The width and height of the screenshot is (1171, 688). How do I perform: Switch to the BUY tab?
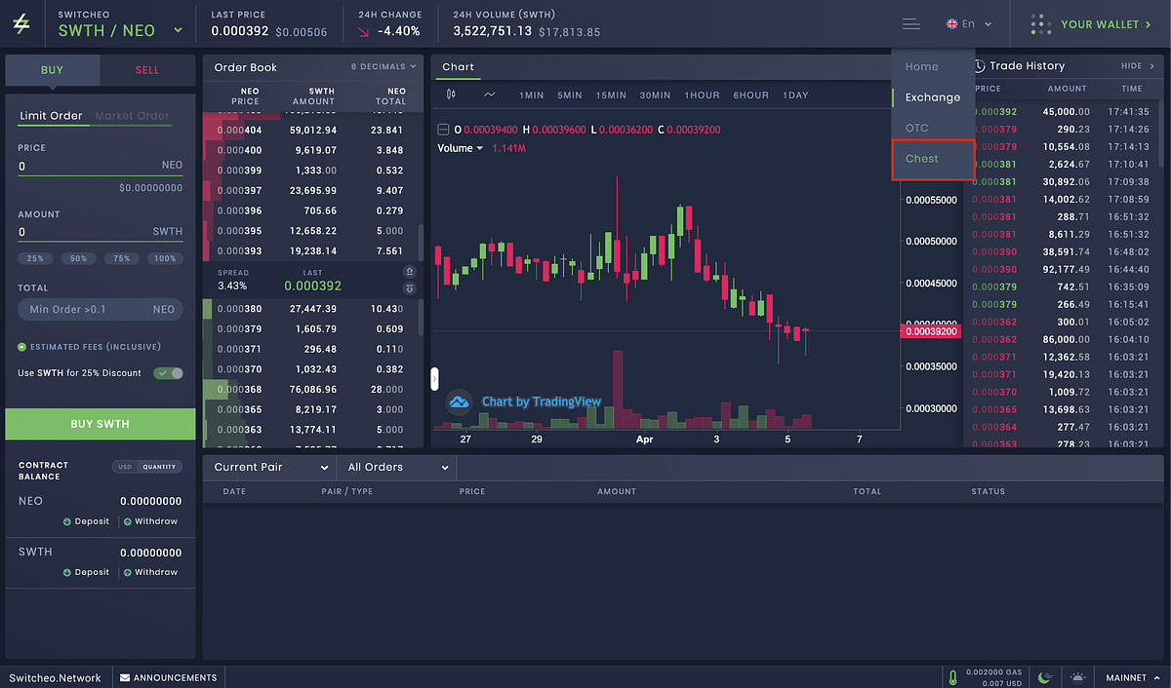point(52,70)
